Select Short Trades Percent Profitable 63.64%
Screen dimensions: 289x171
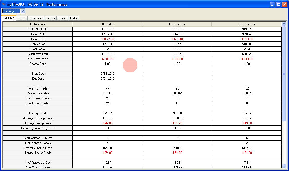point(247,93)
